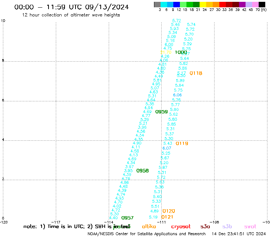Click the NOAA/NESDIS credit line
Image resolution: width=270 pixels, height=237 pixels.
click(x=147, y=234)
